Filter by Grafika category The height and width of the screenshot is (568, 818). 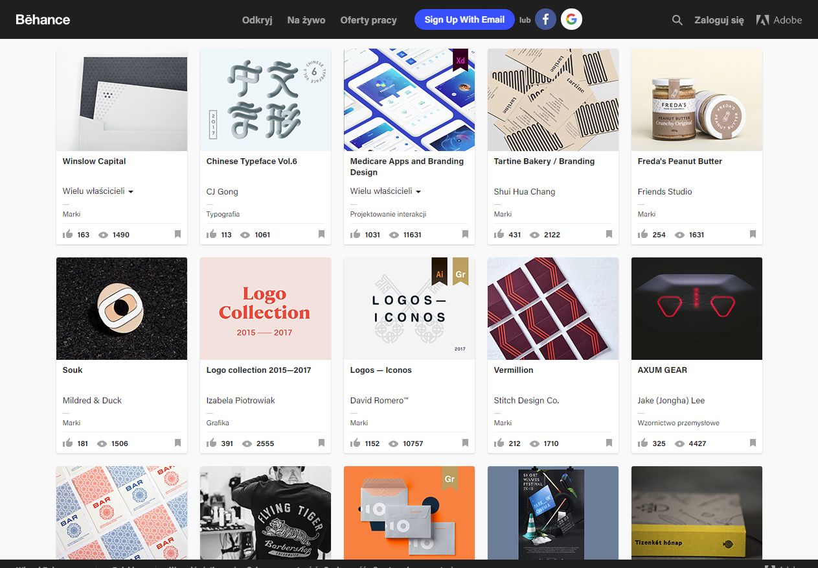[x=218, y=423]
